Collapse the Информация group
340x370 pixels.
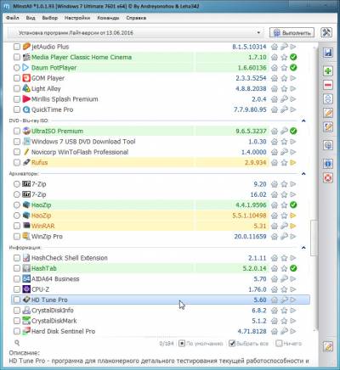pos(303,248)
